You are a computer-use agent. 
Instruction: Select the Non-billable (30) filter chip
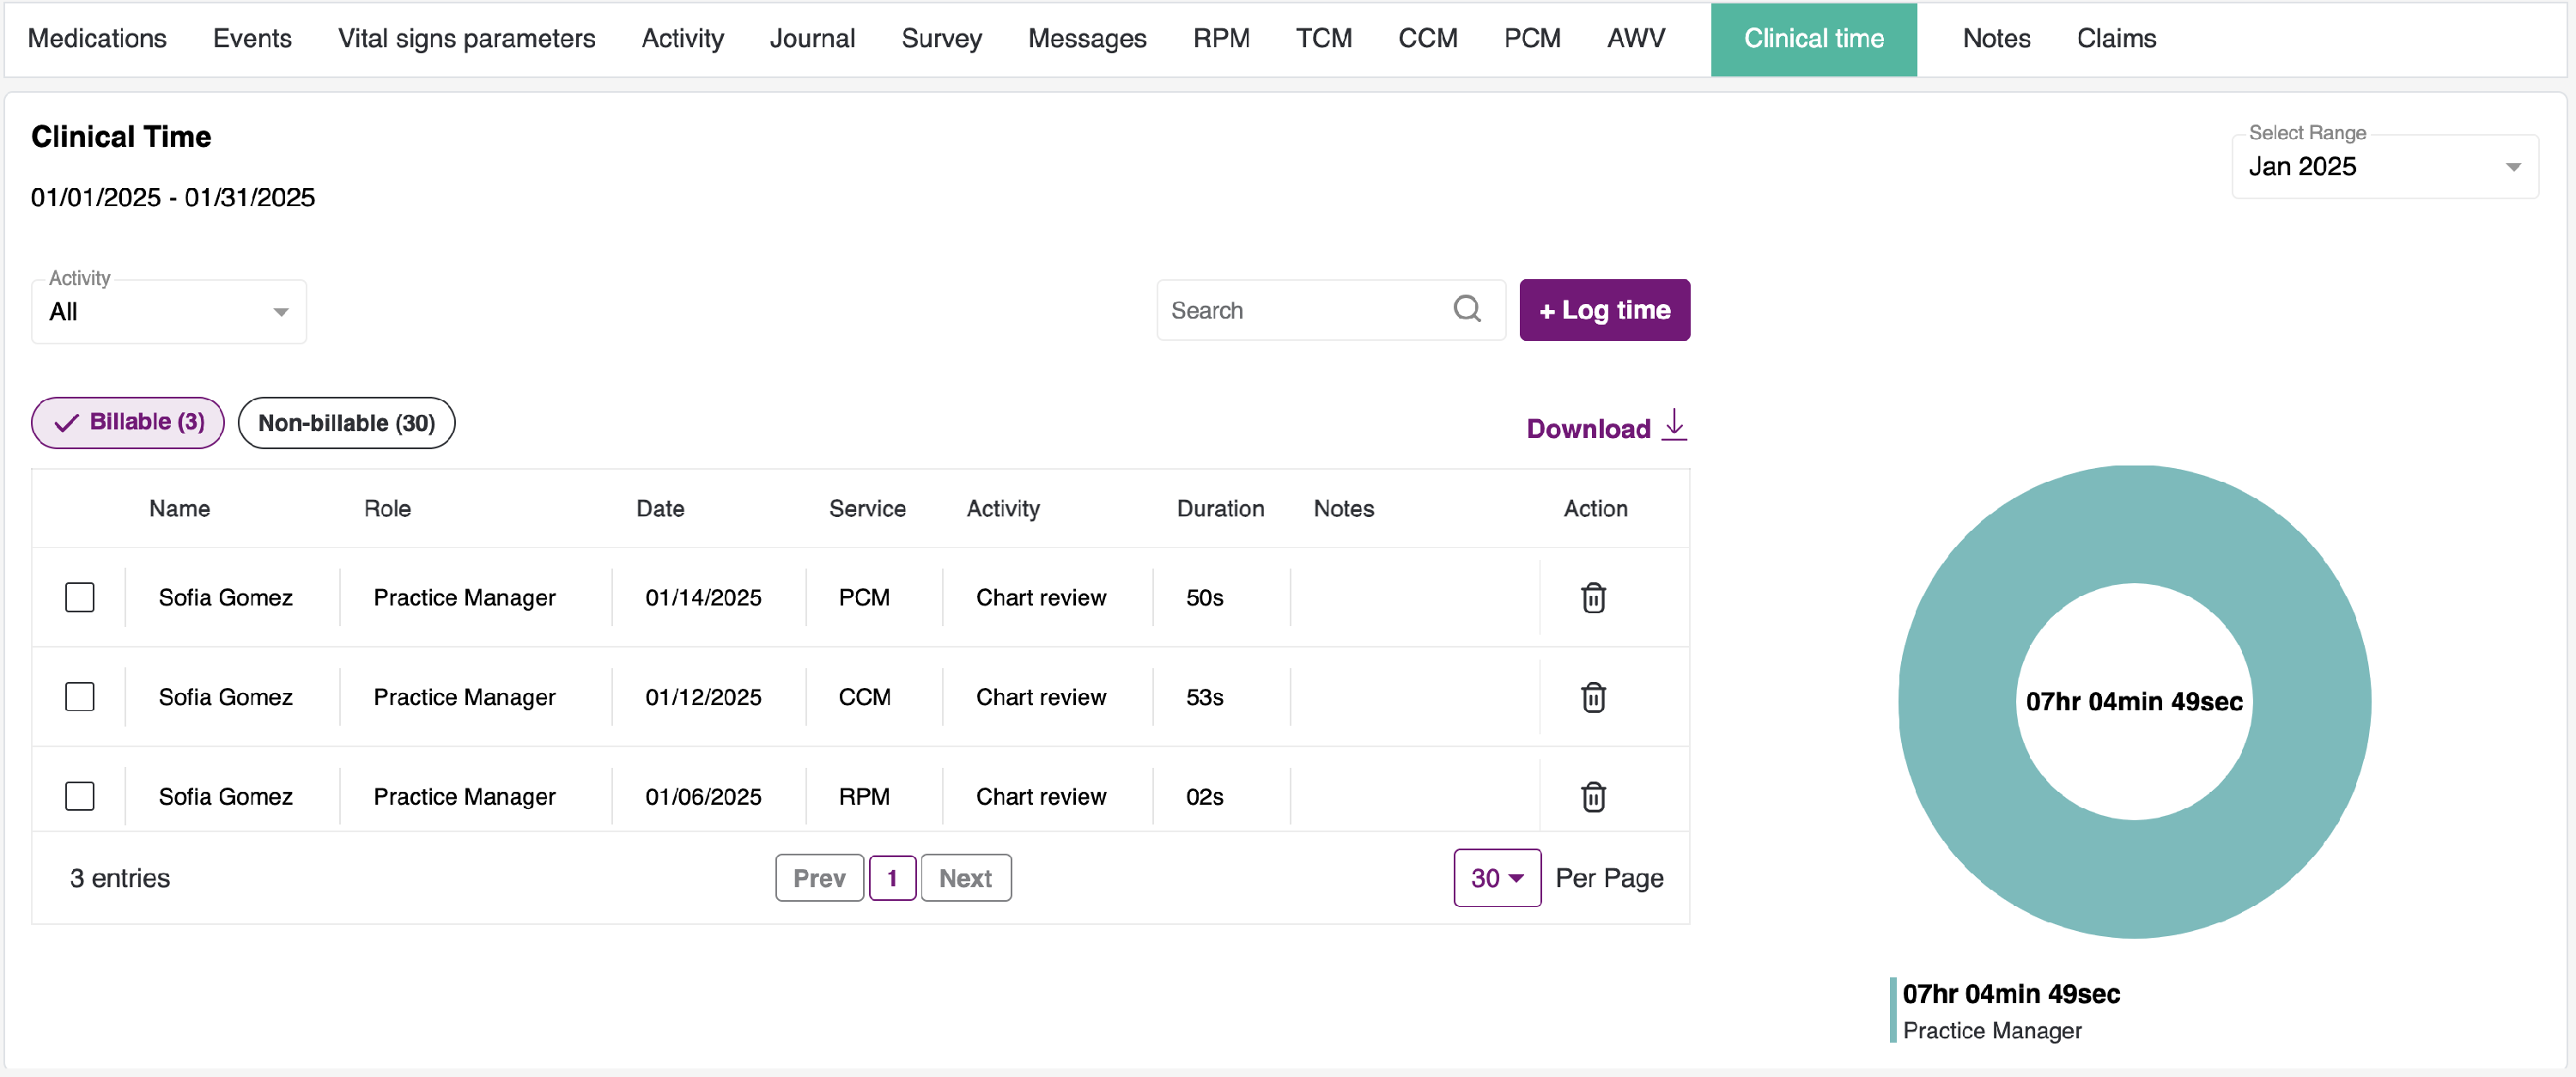[x=346, y=423]
